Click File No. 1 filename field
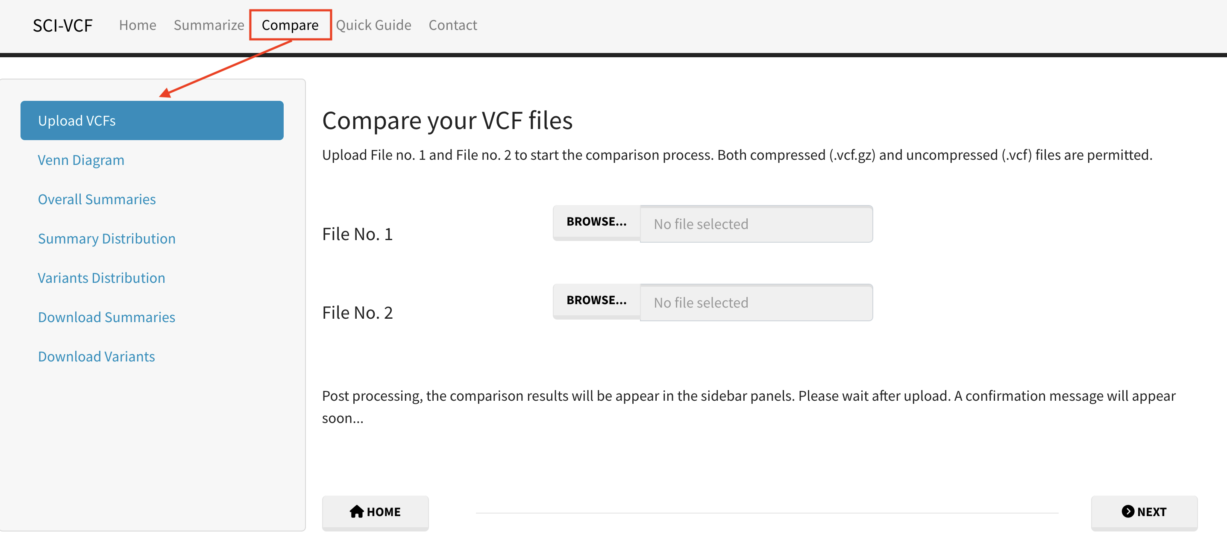 pos(756,224)
